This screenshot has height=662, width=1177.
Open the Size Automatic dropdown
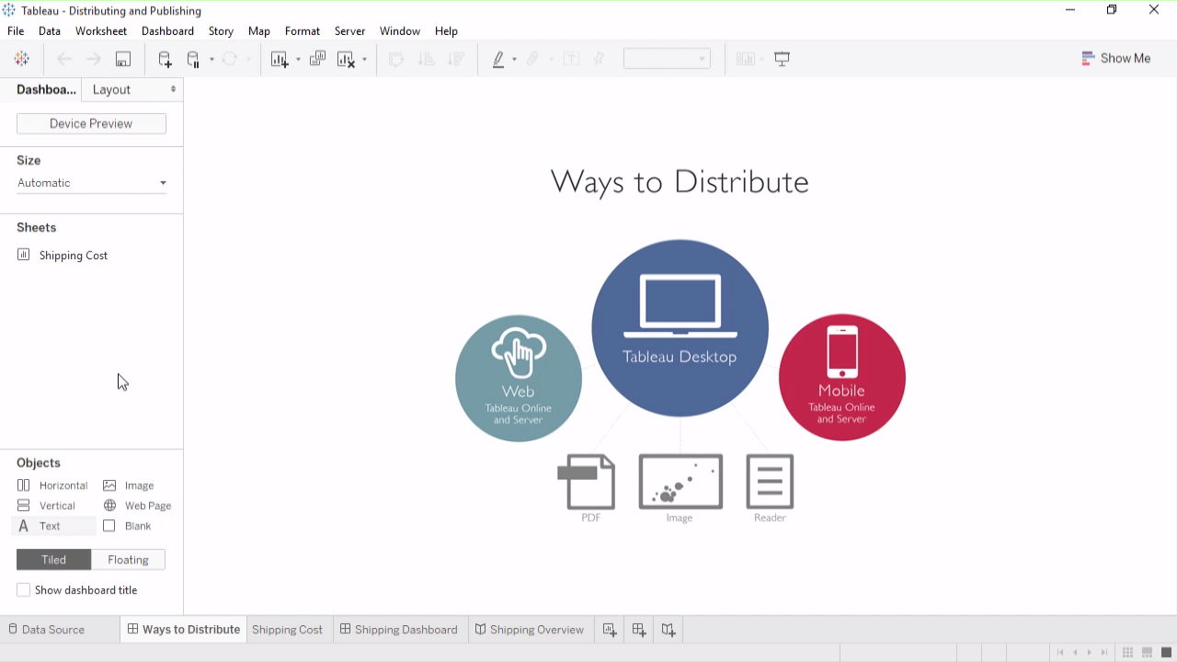[x=92, y=183]
